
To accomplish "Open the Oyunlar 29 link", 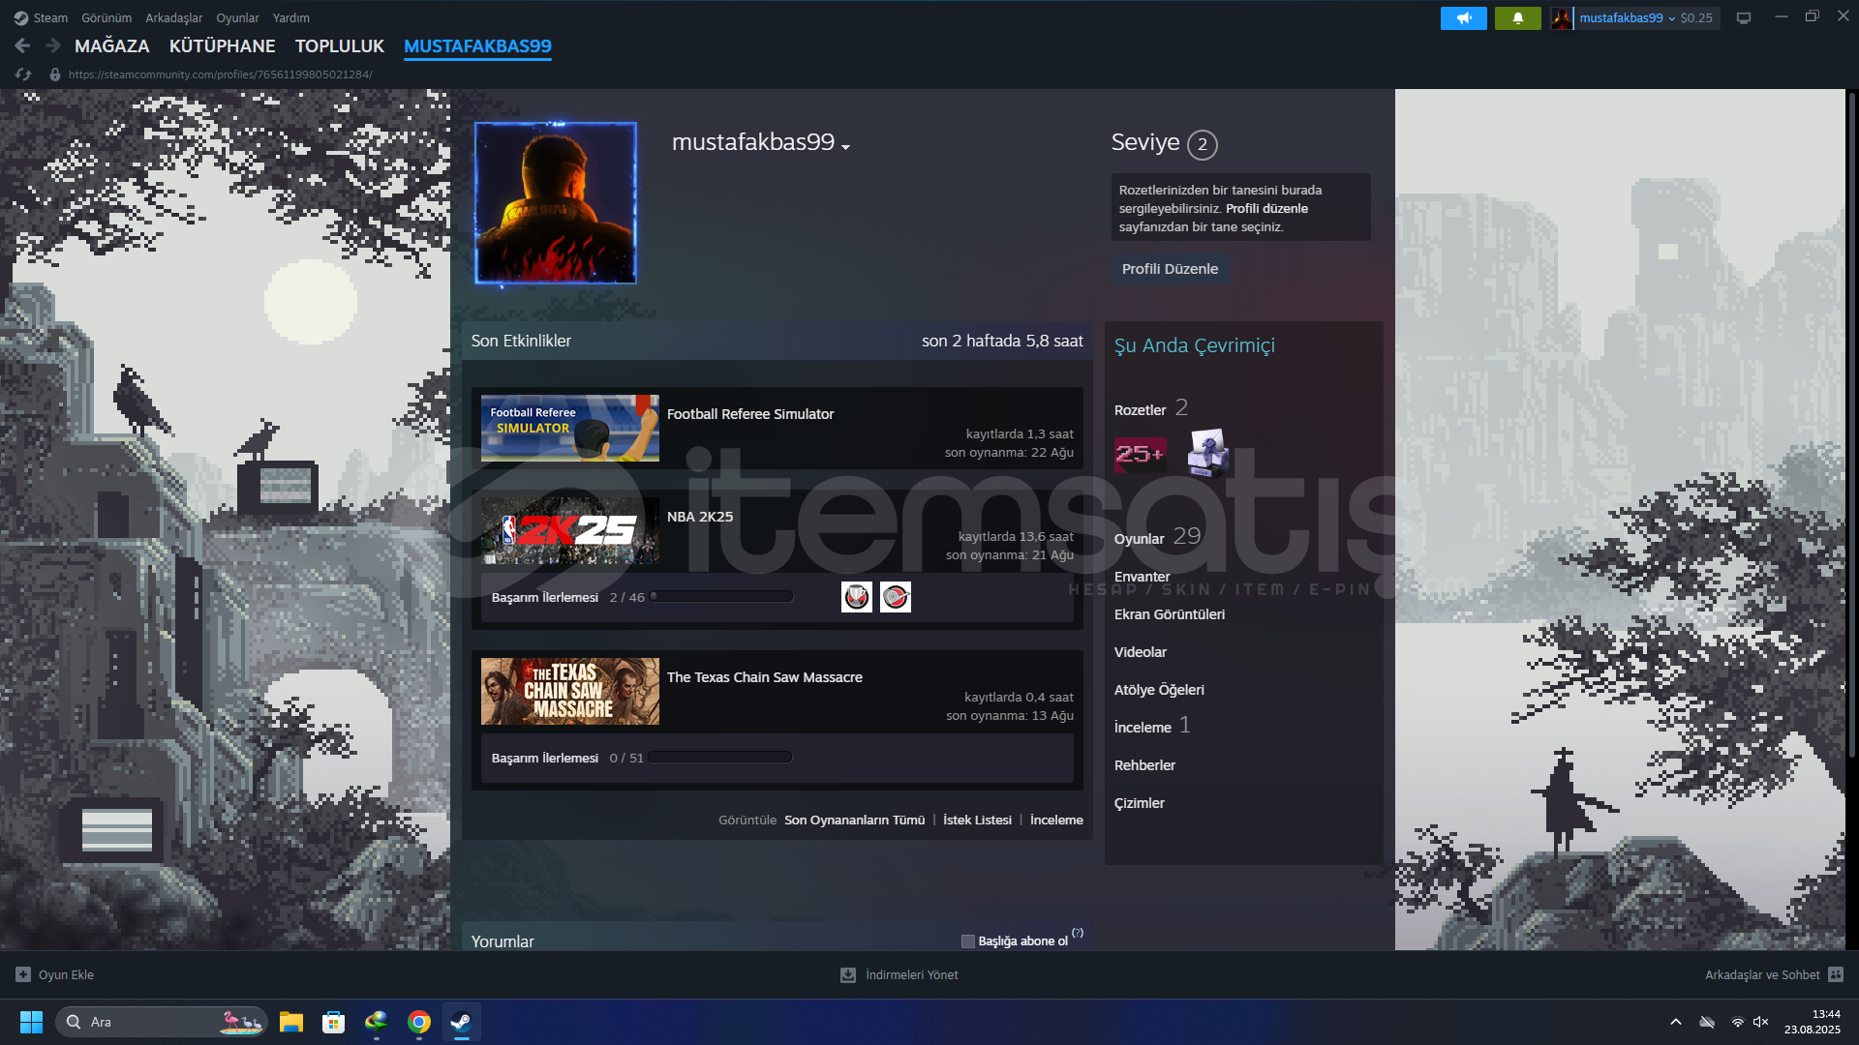I will click(1157, 538).
